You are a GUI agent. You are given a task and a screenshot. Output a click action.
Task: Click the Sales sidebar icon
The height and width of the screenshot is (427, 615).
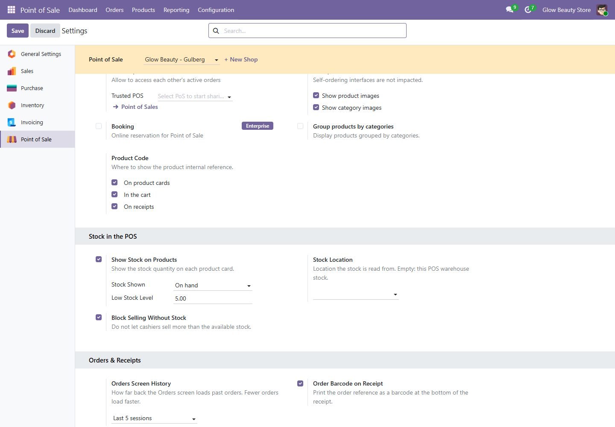click(12, 71)
